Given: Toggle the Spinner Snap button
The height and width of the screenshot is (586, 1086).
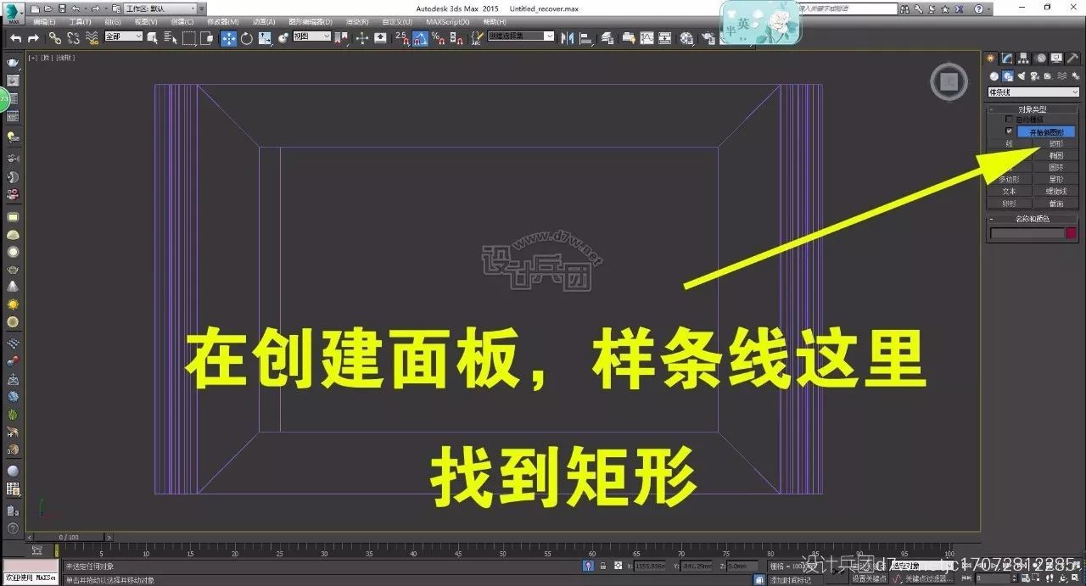Looking at the screenshot, I should click(x=456, y=38).
